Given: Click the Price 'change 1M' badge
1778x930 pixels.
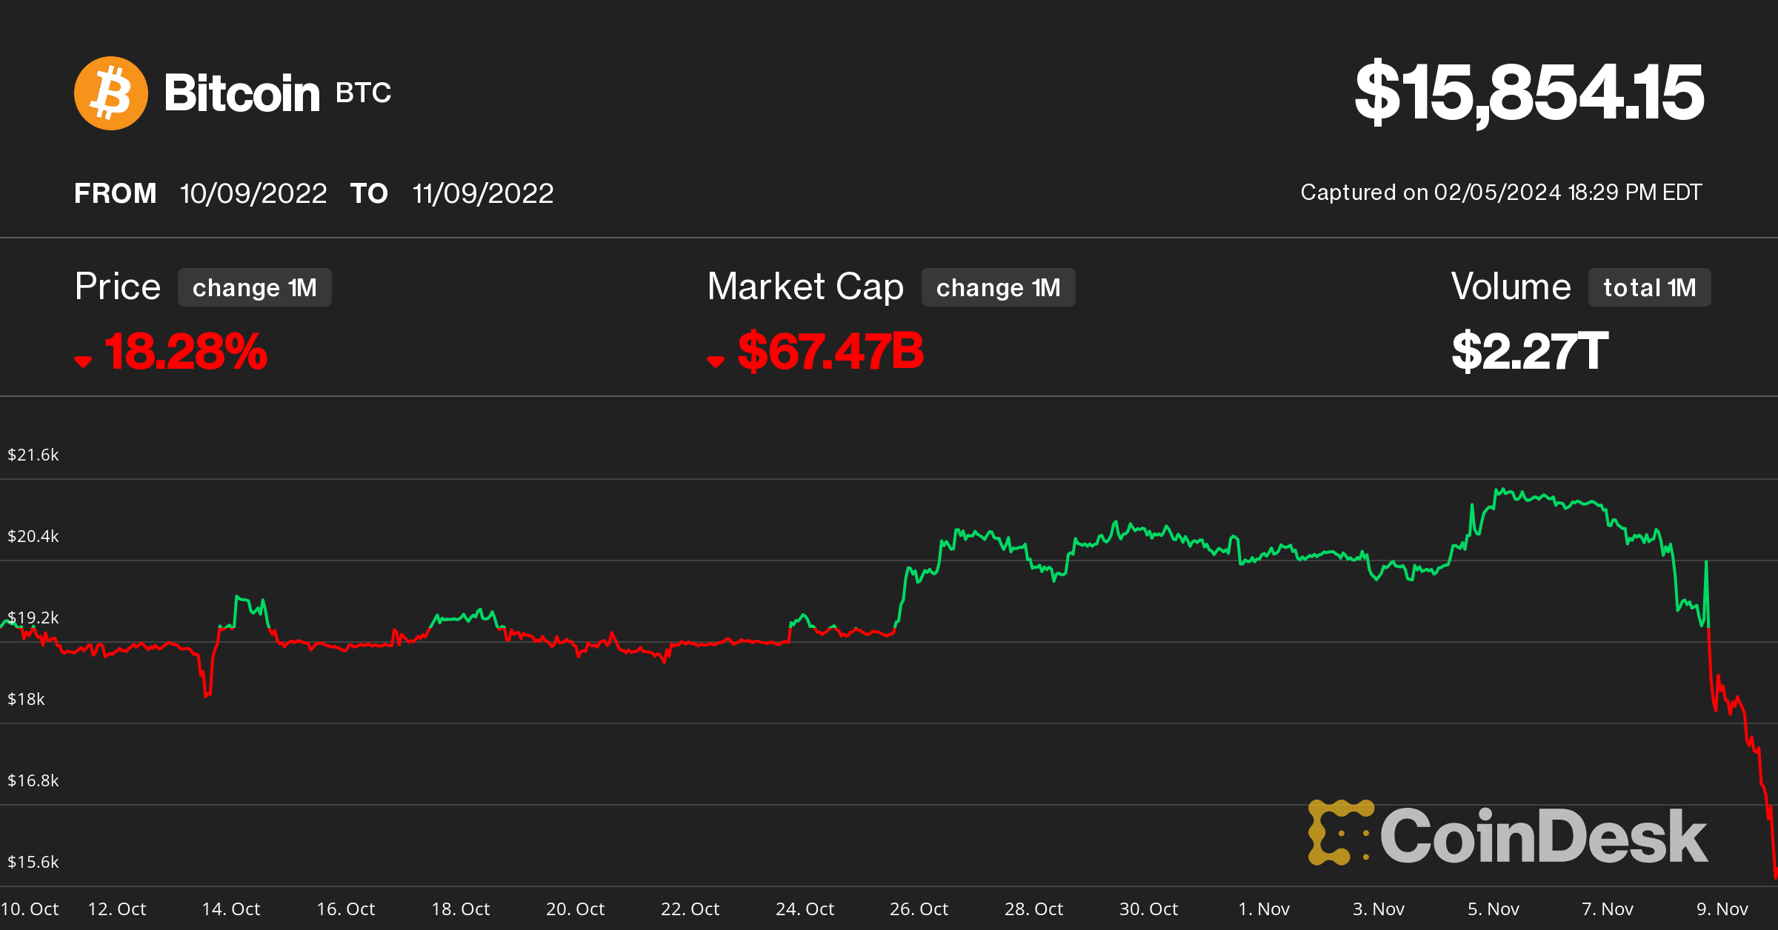Looking at the screenshot, I should (x=255, y=287).
